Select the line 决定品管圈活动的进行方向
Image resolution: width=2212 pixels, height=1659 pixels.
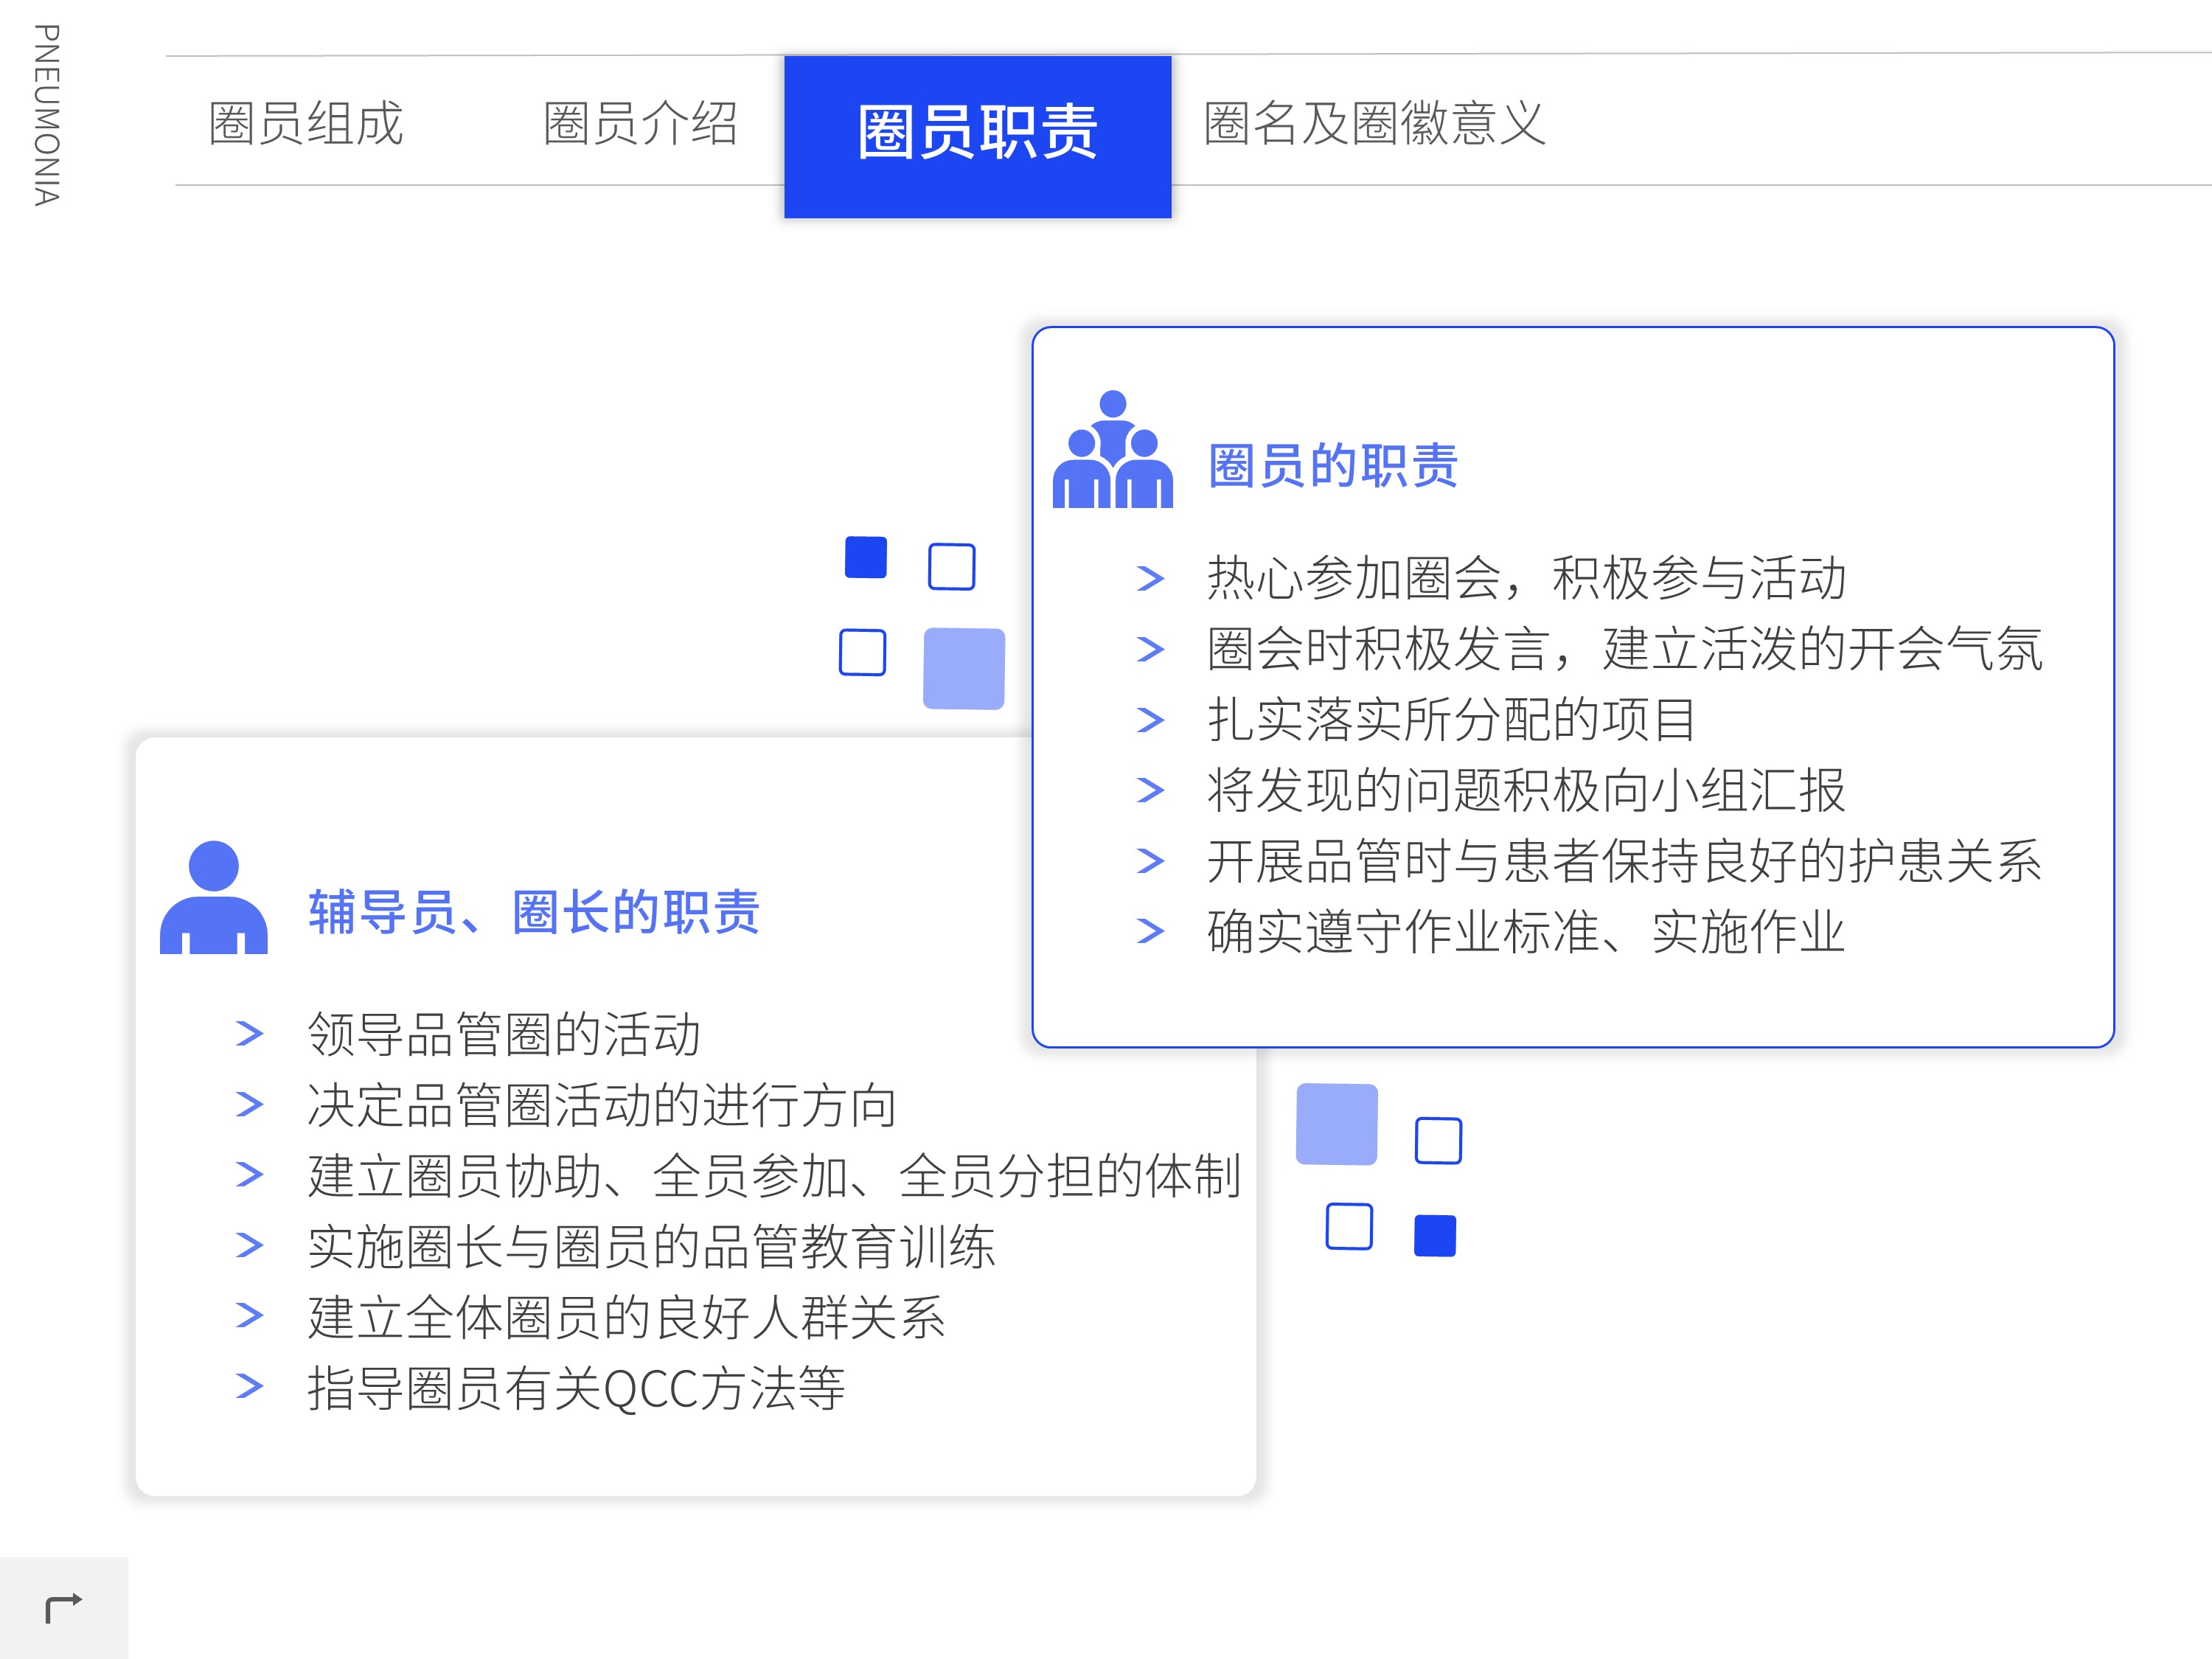602,1105
